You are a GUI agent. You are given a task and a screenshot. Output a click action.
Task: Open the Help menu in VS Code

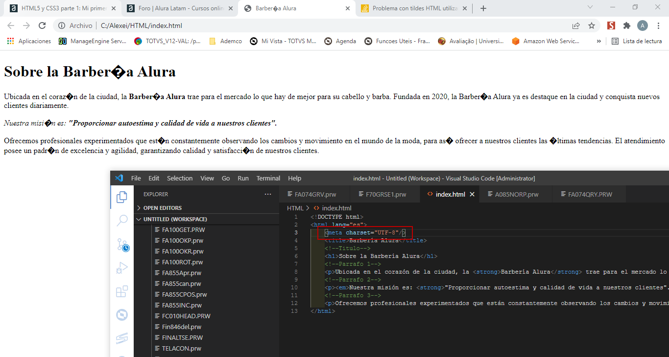coord(294,178)
